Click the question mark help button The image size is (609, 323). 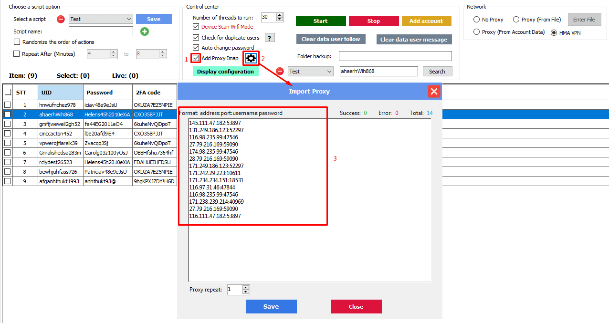point(270,38)
